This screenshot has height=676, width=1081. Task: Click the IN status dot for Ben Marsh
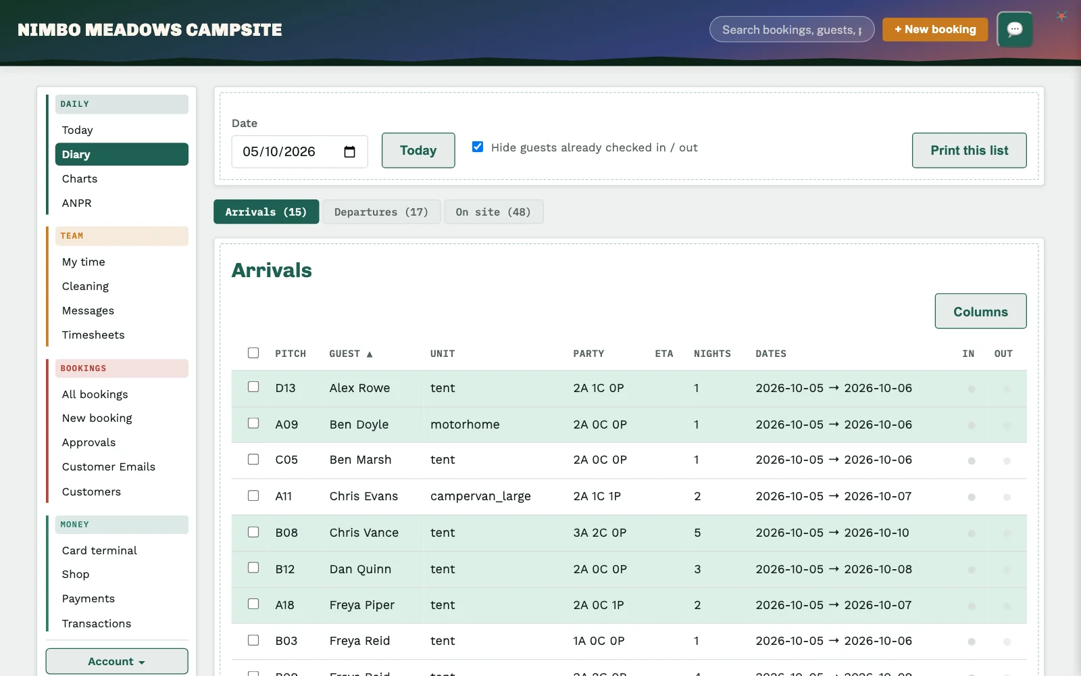tap(971, 460)
